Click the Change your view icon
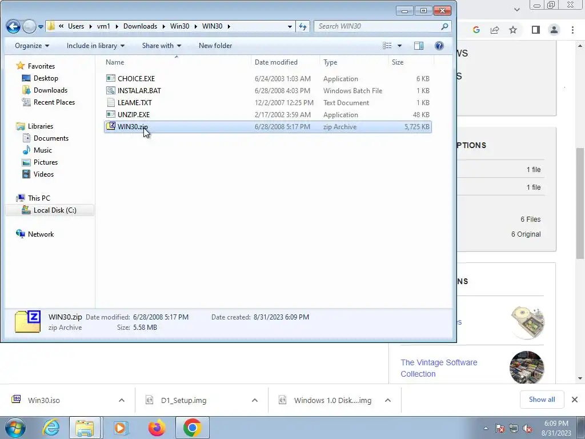This screenshot has height=439, width=585. (x=387, y=46)
